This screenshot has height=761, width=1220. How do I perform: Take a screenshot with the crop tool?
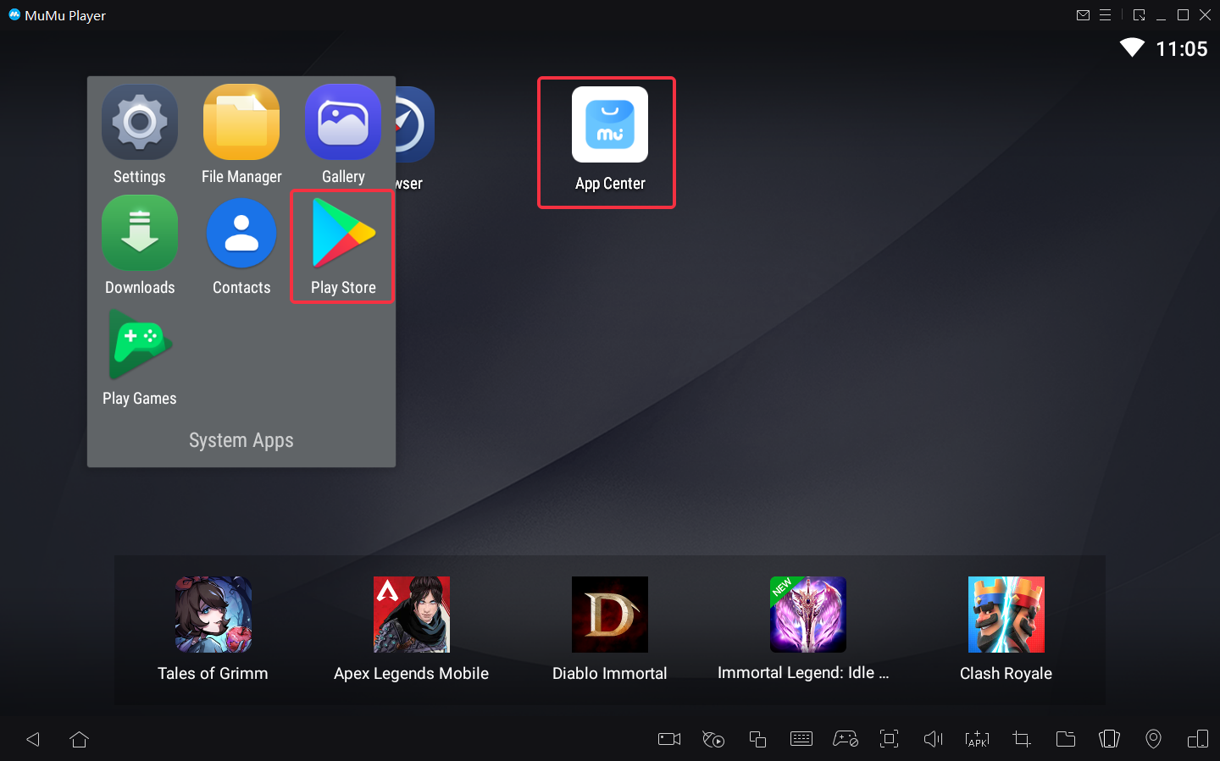coord(1022,739)
